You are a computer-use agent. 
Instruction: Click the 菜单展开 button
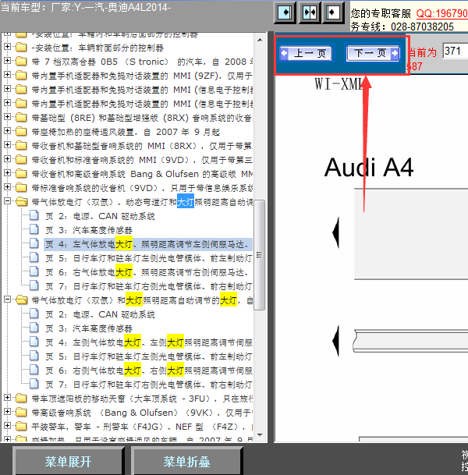tap(68, 462)
